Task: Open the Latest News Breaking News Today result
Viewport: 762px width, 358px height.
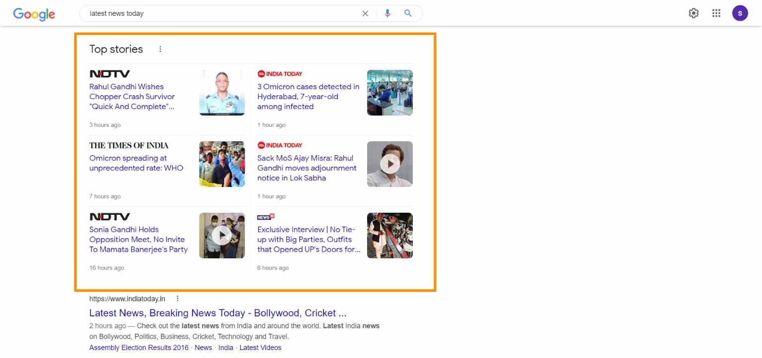Action: click(x=218, y=313)
